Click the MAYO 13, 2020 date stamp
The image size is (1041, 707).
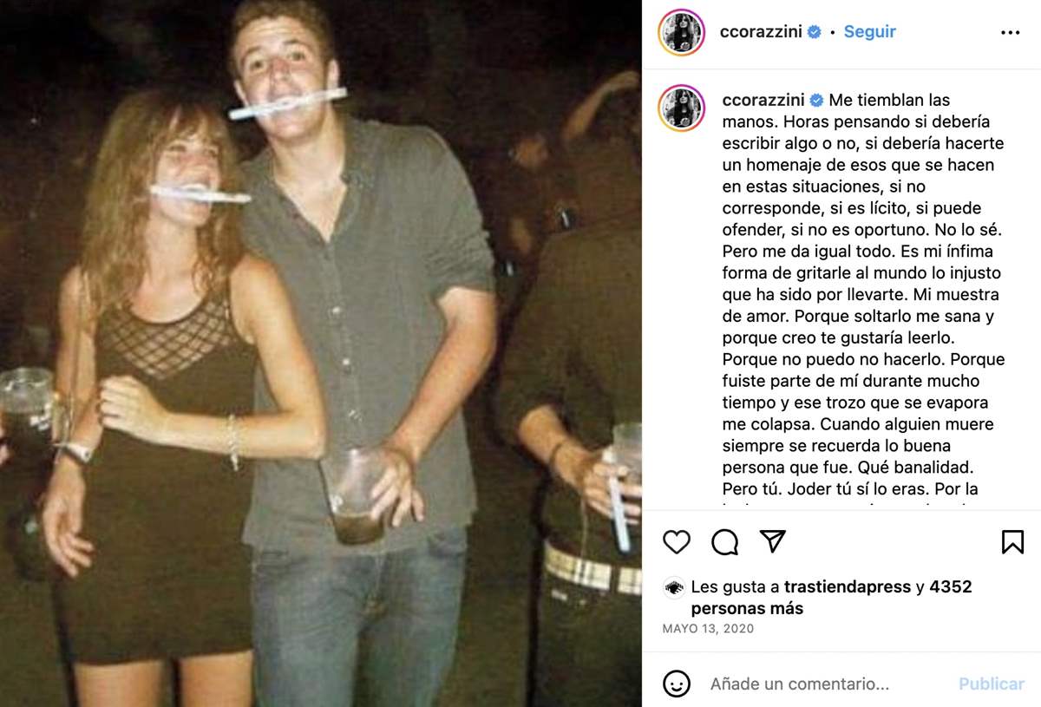pyautogui.click(x=708, y=629)
